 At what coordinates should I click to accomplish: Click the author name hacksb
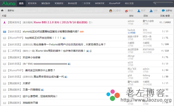[x=131, y=30]
